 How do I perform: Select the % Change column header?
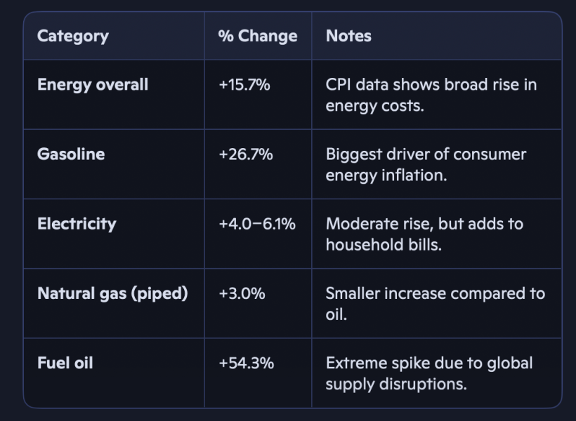(x=258, y=36)
